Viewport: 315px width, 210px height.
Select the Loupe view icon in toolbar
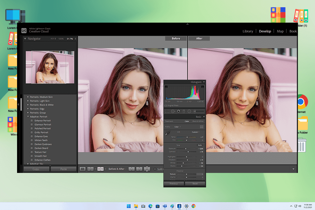coord(83,169)
